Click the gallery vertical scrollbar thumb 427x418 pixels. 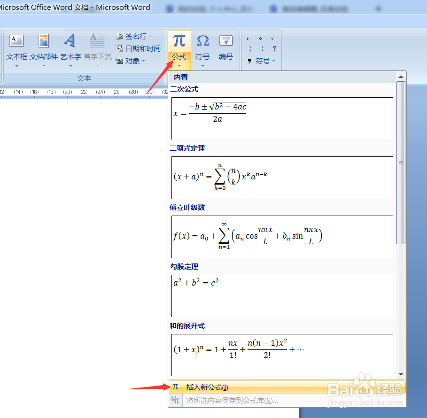point(401,163)
